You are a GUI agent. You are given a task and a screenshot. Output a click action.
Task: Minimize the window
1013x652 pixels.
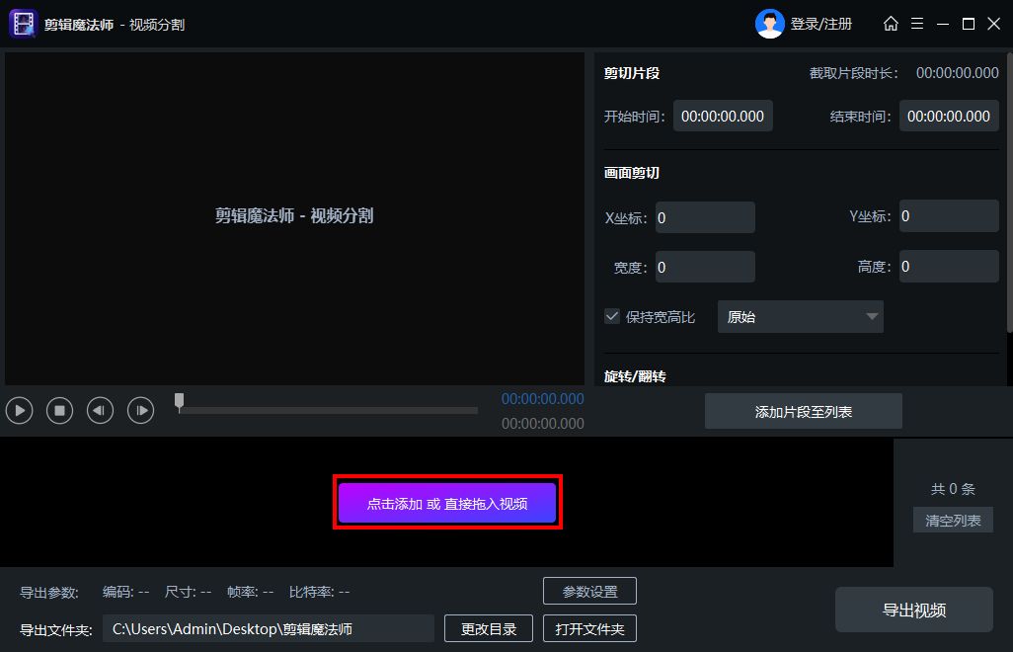[x=943, y=24]
